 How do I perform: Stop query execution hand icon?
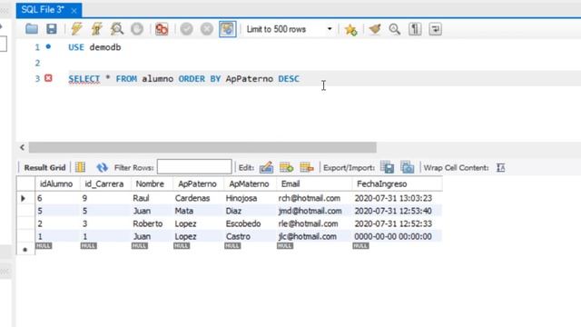[x=137, y=29]
